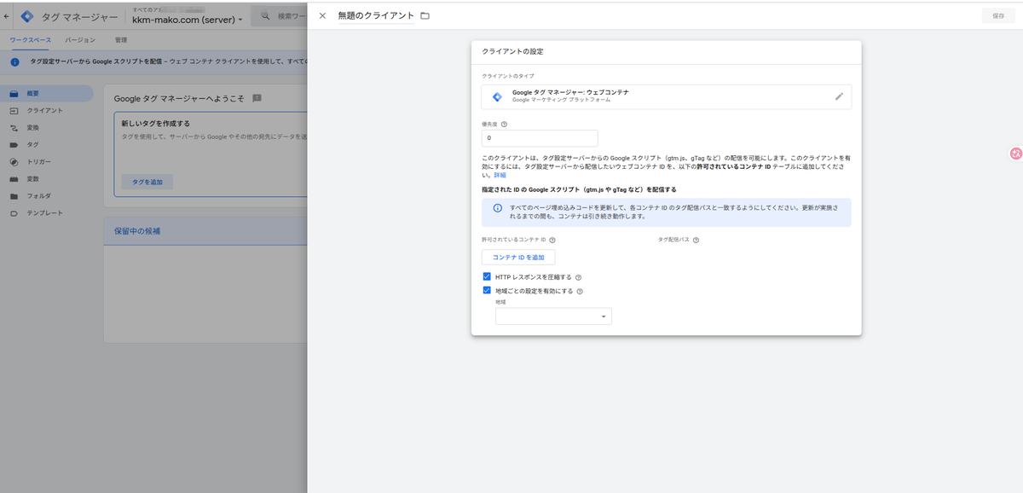
Task: Open the kkm-mako.com (server) container selector
Action: 187,19
